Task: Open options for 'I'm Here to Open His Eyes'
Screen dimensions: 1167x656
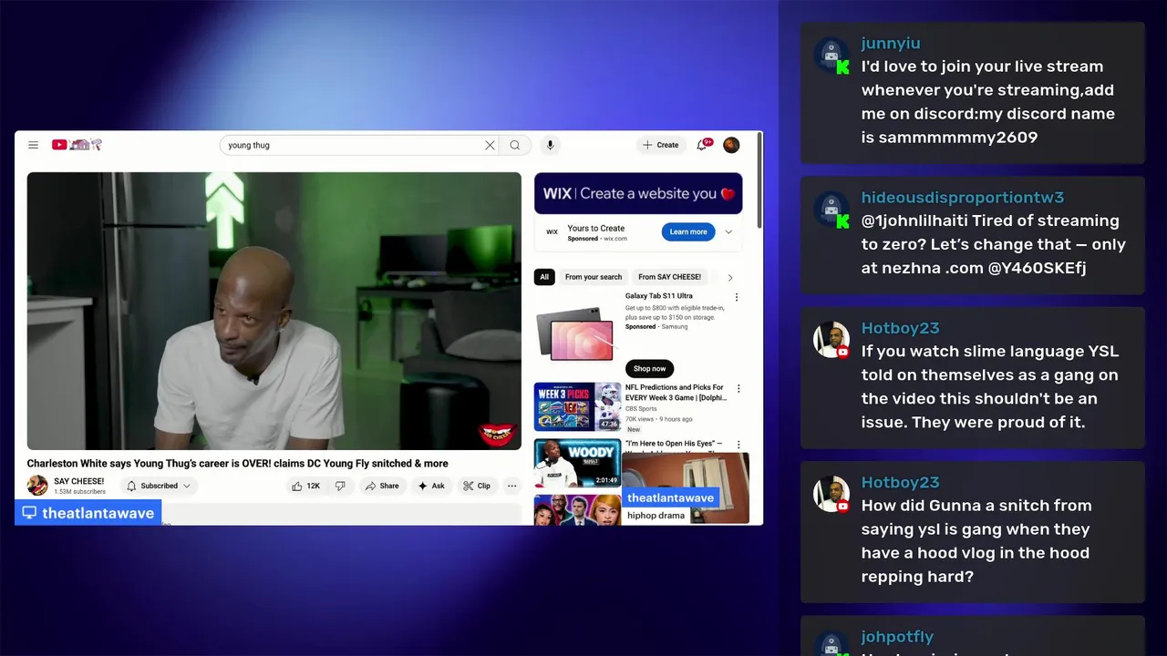Action: 738,446
